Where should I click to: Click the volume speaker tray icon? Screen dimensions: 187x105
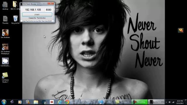tap(170, 102)
